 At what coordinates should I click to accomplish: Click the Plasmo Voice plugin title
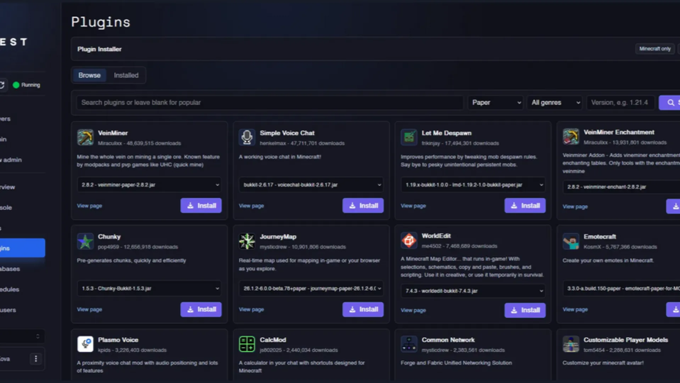pyautogui.click(x=118, y=340)
